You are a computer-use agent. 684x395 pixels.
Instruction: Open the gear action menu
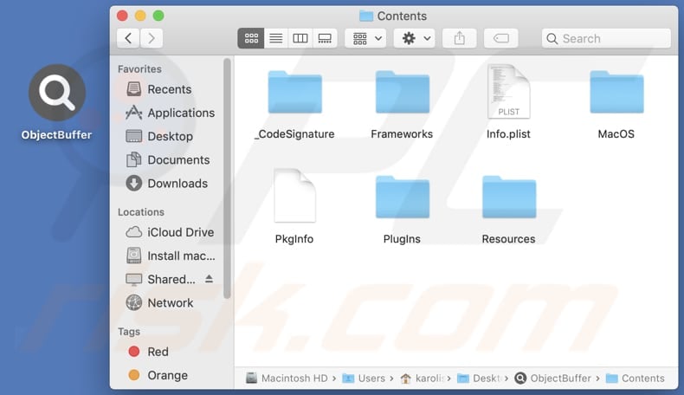click(414, 38)
